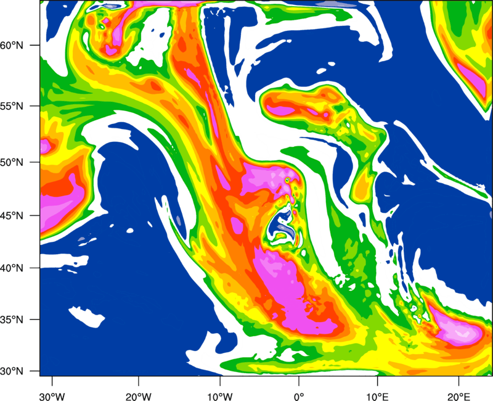Click the 35°N latitude label
The width and height of the screenshot is (493, 401).
click(12, 320)
